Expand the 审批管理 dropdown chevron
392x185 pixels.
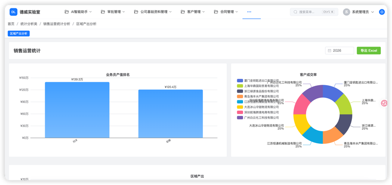(x=123, y=12)
